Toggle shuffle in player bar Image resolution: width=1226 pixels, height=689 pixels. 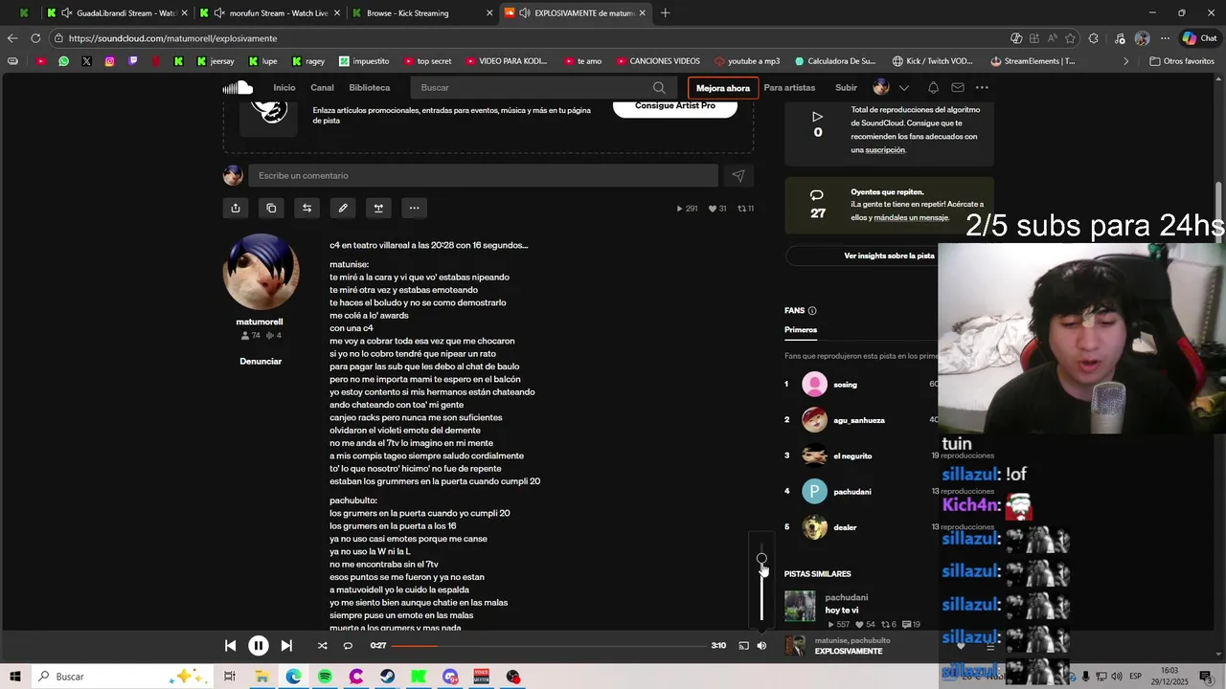pyautogui.click(x=322, y=646)
